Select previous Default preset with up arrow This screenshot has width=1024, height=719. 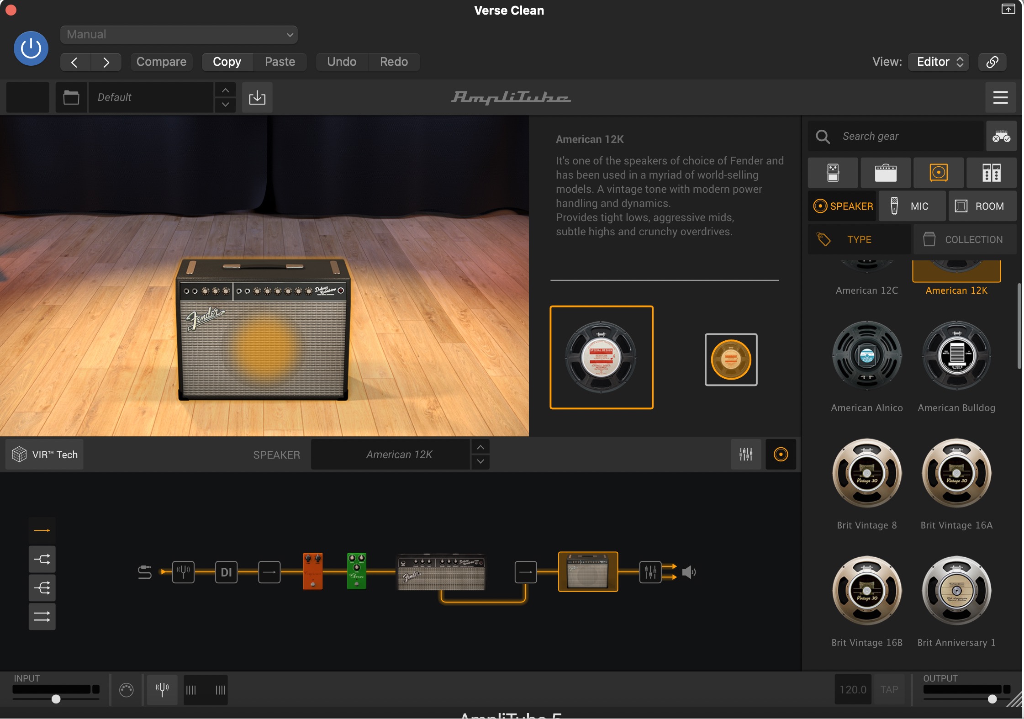[225, 90]
